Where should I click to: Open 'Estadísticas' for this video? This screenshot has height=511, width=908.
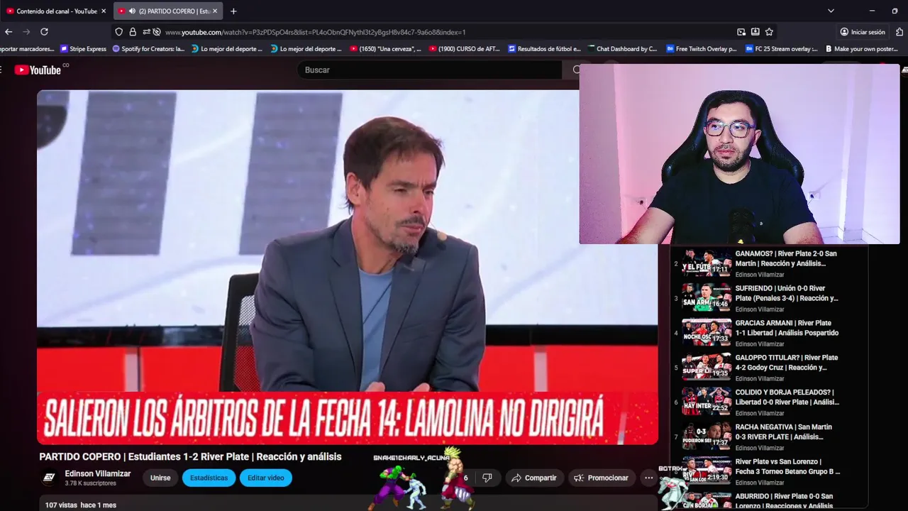(209, 478)
